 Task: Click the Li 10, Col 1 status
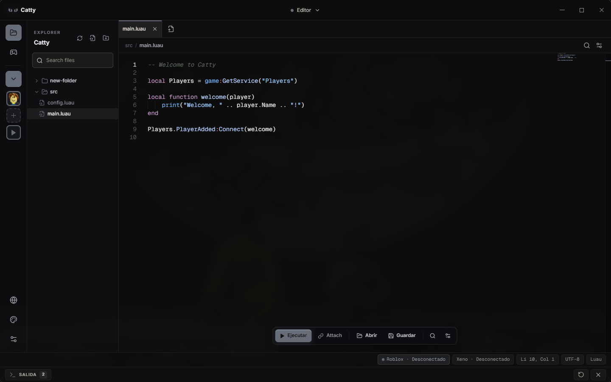pyautogui.click(x=538, y=360)
